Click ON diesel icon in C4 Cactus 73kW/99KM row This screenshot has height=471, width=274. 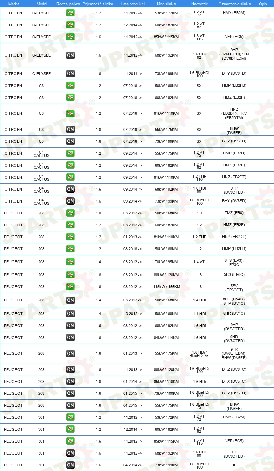click(x=70, y=201)
